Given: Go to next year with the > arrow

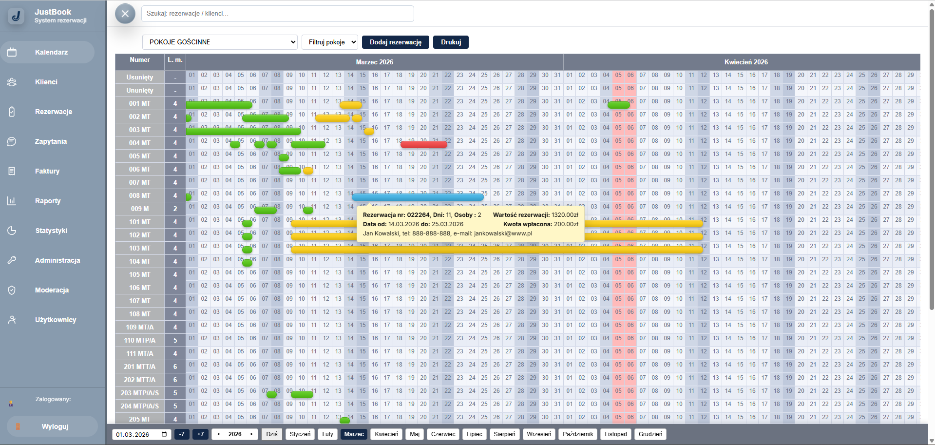Looking at the screenshot, I should click(251, 434).
